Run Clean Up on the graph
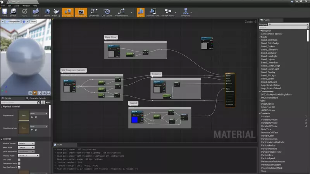The width and height of the screenshot is (310, 174). (56, 12)
